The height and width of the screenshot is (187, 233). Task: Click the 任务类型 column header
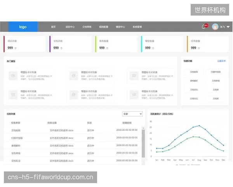click(x=16, y=123)
